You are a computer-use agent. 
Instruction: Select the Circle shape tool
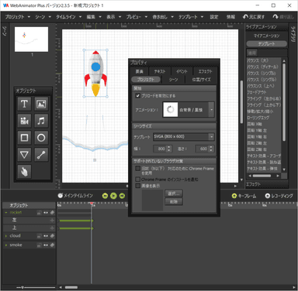point(41,138)
